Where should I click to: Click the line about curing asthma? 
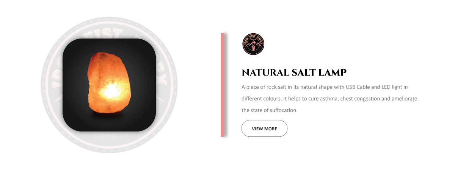[x=329, y=99]
